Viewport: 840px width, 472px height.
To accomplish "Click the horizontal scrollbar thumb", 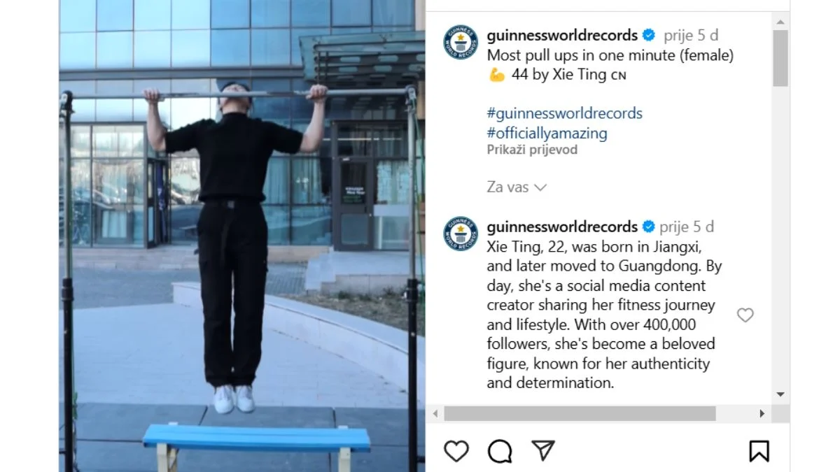I will [x=580, y=414].
